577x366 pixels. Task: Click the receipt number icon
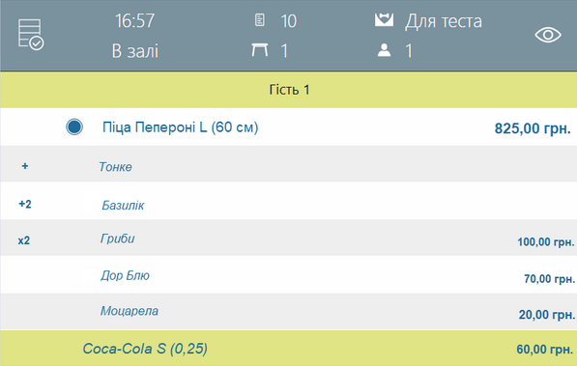coord(259,20)
